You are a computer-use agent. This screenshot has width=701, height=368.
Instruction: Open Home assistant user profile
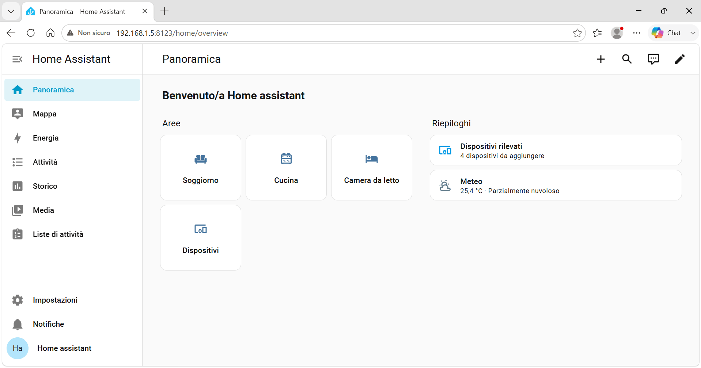(x=72, y=348)
